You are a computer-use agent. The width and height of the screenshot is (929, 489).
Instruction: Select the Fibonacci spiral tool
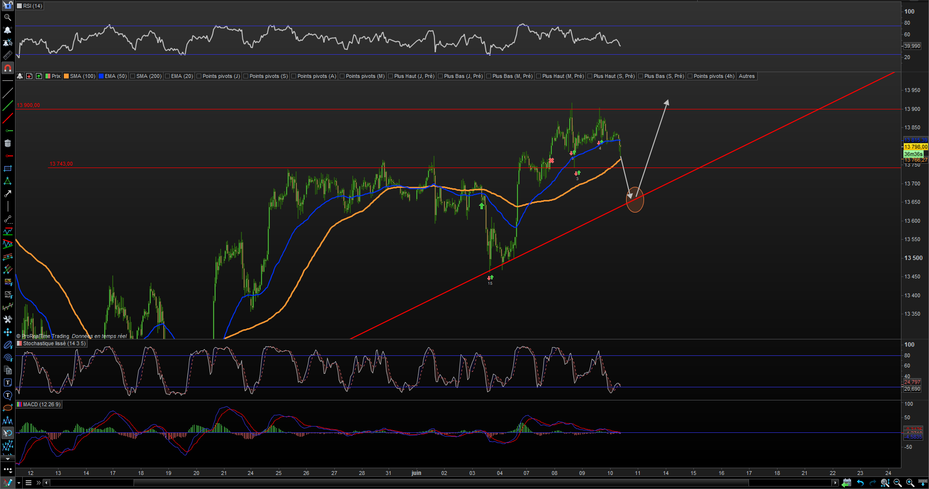[x=8, y=357]
